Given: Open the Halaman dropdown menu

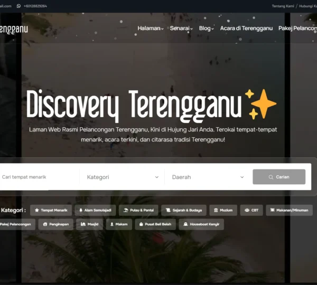Looking at the screenshot, I should [x=151, y=28].
